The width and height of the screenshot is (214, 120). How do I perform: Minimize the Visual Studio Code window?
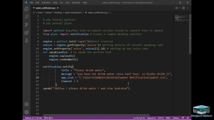173,2
